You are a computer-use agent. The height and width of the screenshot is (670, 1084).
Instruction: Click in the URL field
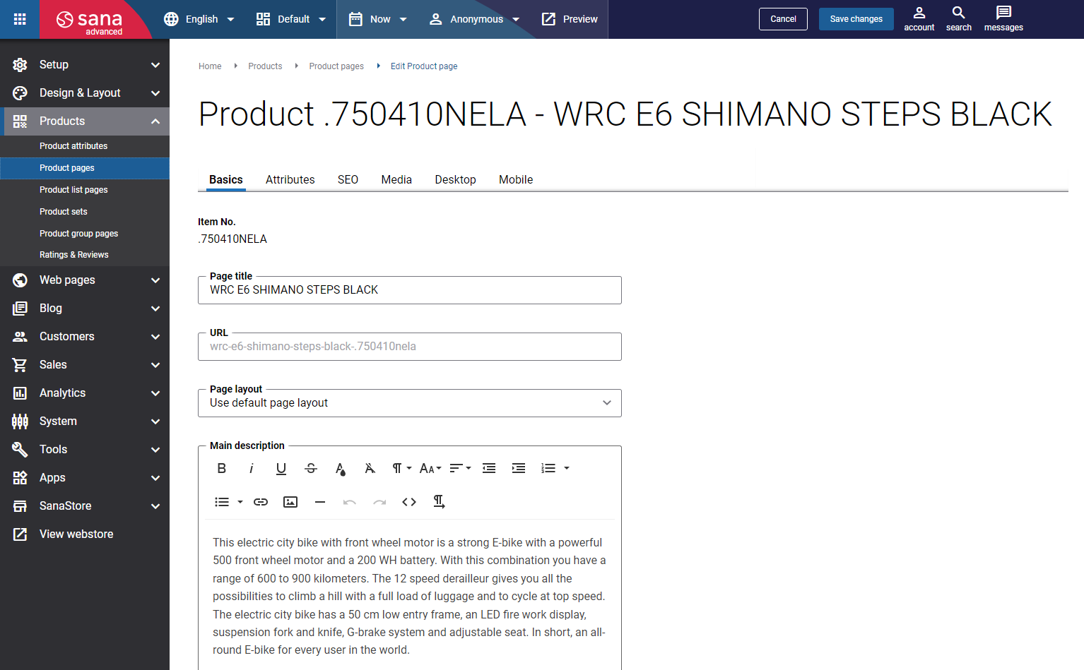point(410,347)
